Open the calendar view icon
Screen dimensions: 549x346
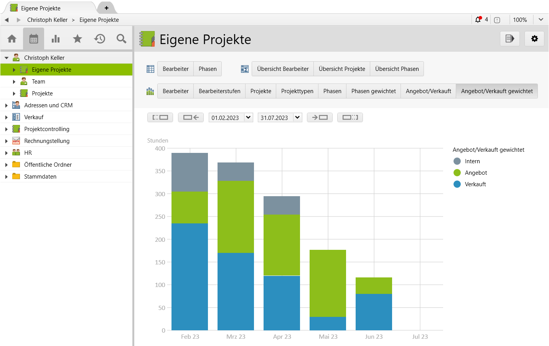click(x=34, y=39)
